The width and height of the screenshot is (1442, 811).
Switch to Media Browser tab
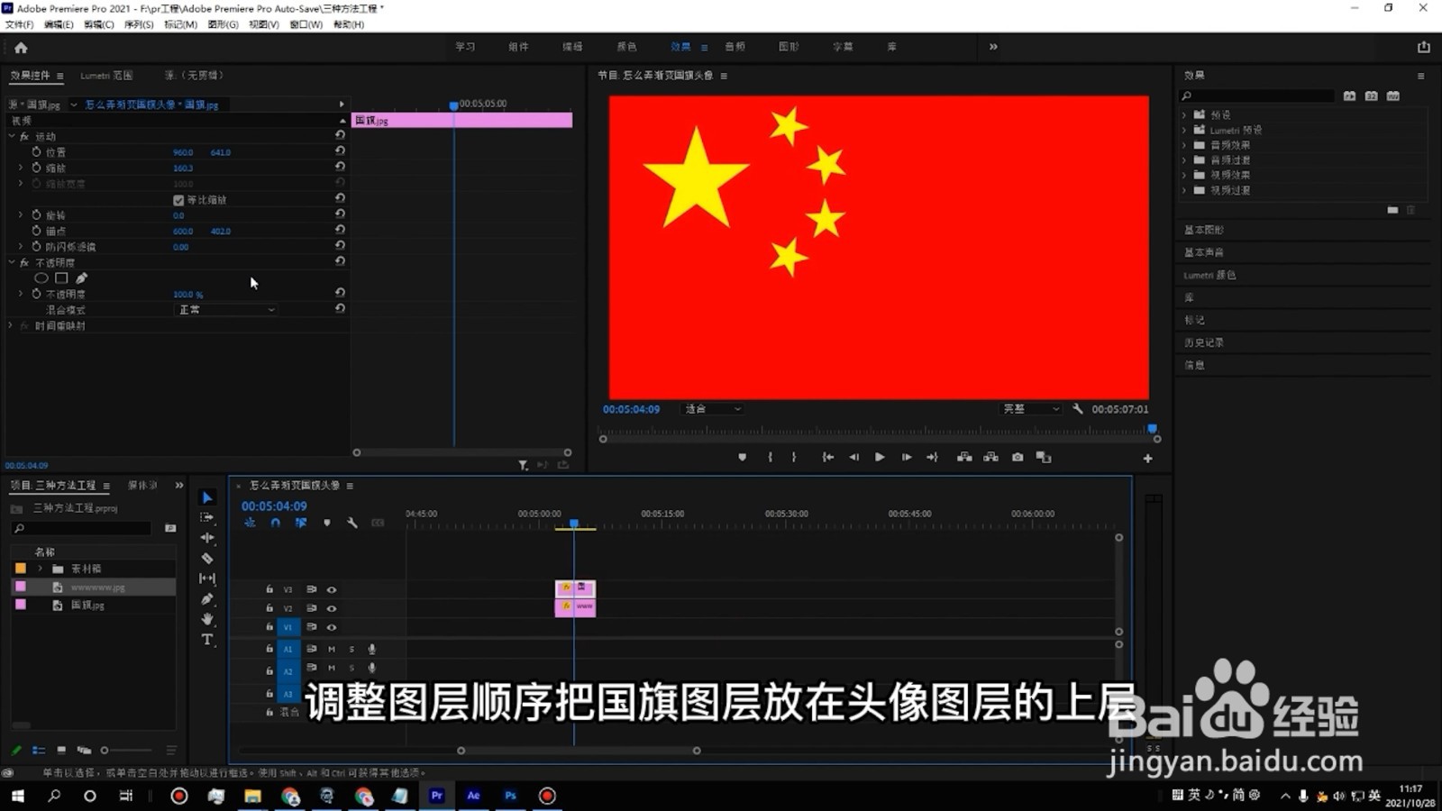point(141,486)
